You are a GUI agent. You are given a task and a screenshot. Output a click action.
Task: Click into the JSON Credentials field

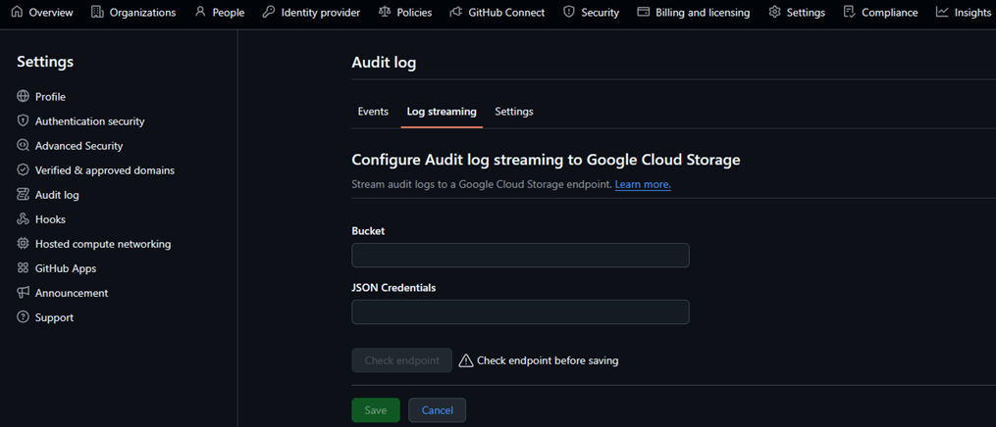[520, 312]
